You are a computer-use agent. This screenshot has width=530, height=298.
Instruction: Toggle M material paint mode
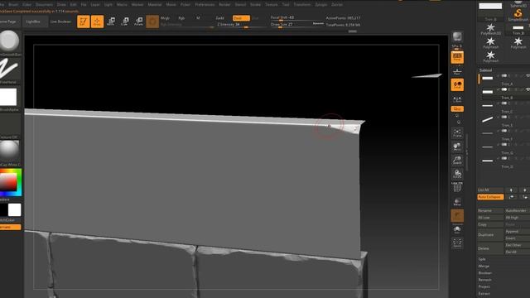pos(198,18)
